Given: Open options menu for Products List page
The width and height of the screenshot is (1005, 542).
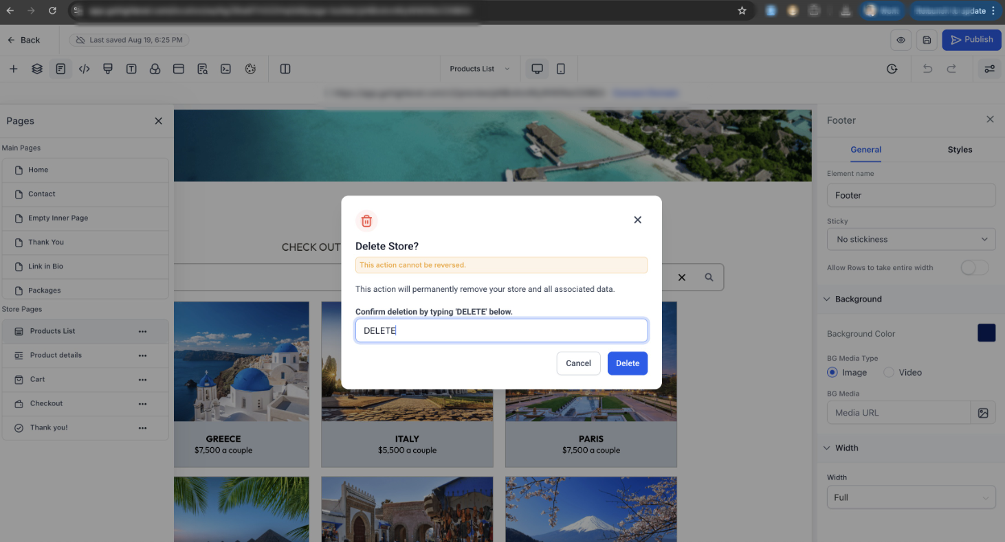Looking at the screenshot, I should pos(142,331).
